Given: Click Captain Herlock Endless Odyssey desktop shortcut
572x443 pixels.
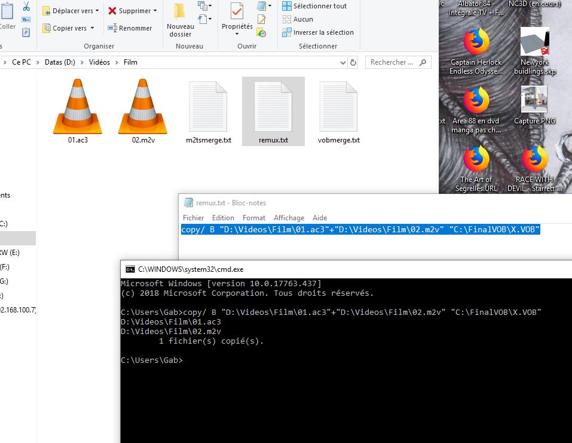Looking at the screenshot, I should pos(476,51).
